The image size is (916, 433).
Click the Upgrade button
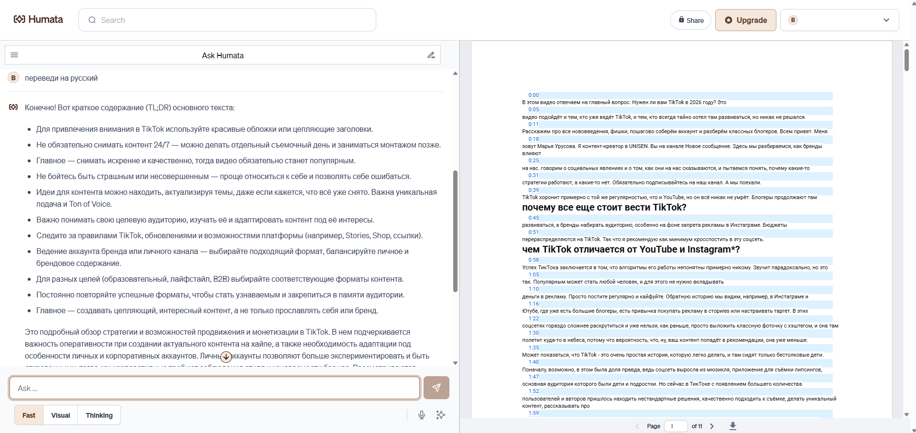[746, 20]
